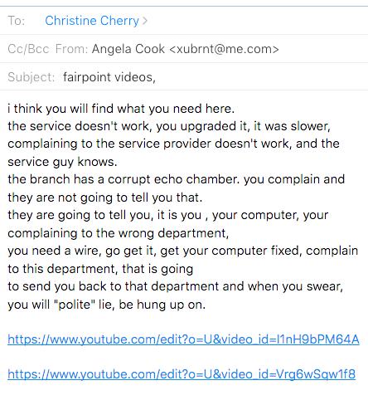Place cursor after 'be hung up on.'
Image resolution: width=368 pixels, height=400 pixels.
click(x=206, y=305)
